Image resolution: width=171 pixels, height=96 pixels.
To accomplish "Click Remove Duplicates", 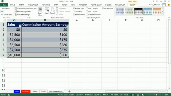I will (x=23, y=11).
